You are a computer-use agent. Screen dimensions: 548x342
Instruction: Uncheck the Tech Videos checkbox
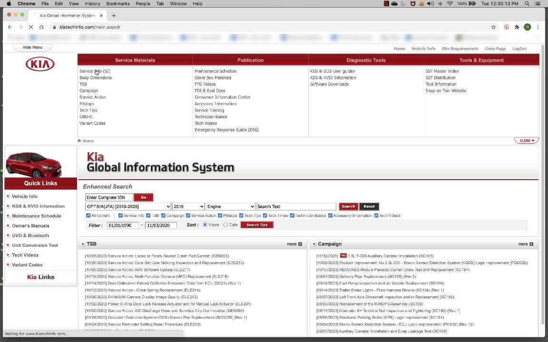click(376, 216)
